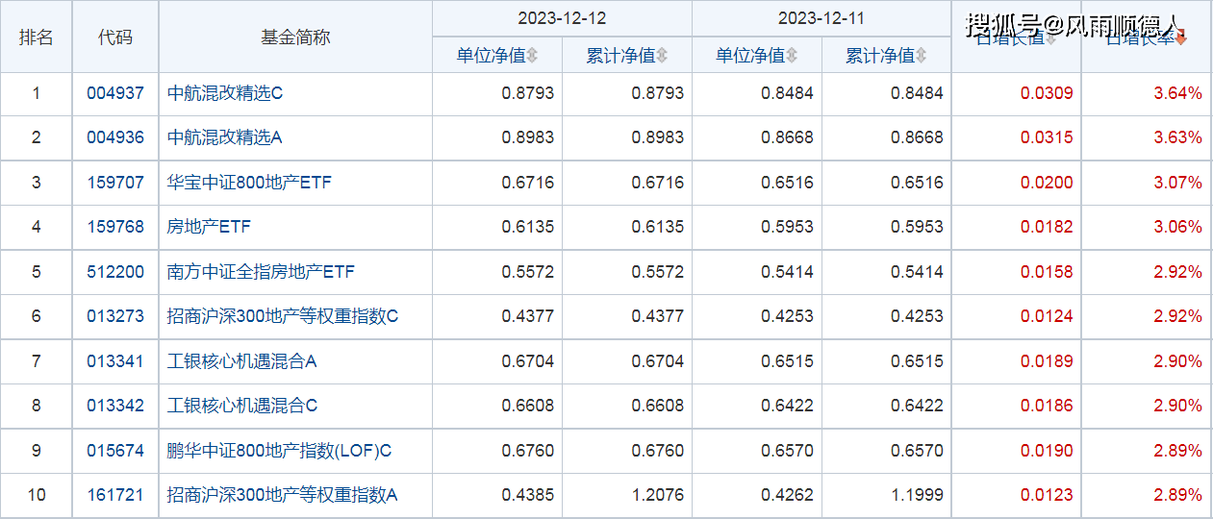1213x519 pixels.
Task: Sort by 2023-12-12 累计净值 arrow icon
Action: [x=662, y=56]
